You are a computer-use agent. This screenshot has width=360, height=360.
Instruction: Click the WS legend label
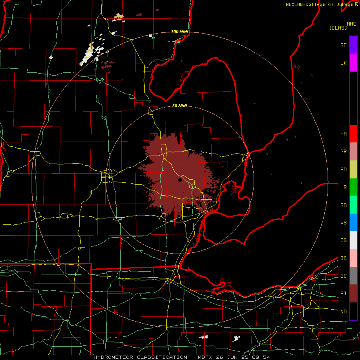coord(343,222)
